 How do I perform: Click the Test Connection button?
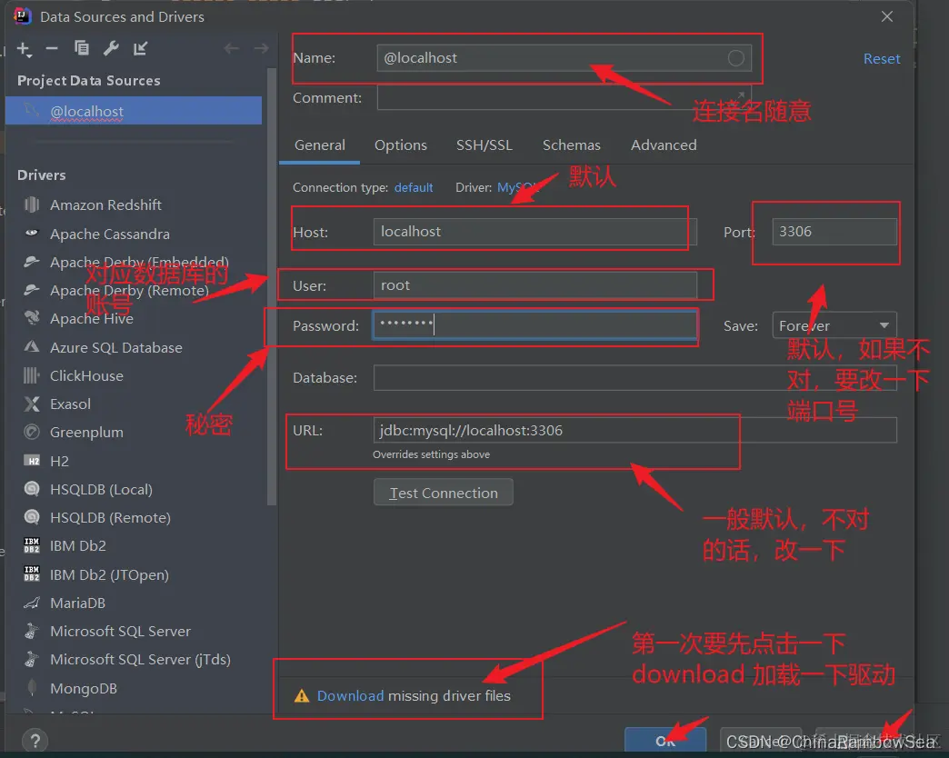(x=443, y=492)
